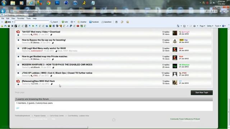The height and width of the screenshot is (129, 230).
Task: Click the YouTube favorites bar icon
Action: point(78,26)
